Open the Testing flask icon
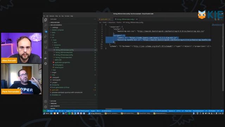 pos(45,53)
